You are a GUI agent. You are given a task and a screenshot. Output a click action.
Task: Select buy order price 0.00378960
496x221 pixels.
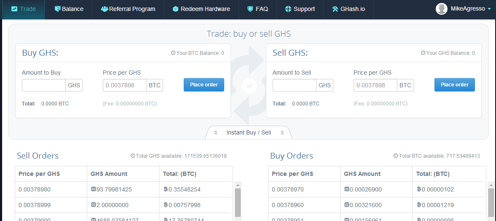pos(288,205)
